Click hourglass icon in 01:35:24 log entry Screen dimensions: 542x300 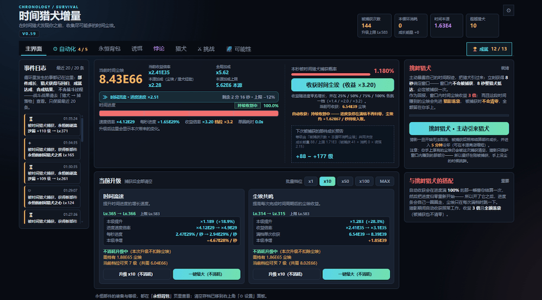click(31, 119)
